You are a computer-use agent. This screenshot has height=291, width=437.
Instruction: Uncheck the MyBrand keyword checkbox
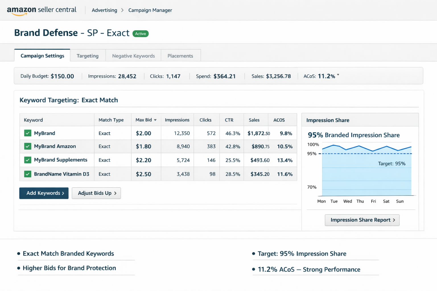pos(28,133)
